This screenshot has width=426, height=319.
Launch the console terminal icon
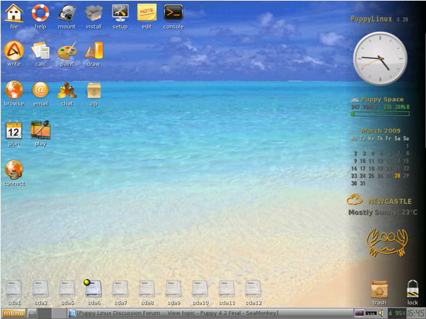click(x=173, y=13)
